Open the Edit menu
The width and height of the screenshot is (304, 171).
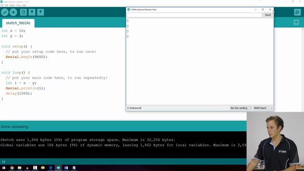click(x=6, y=5)
